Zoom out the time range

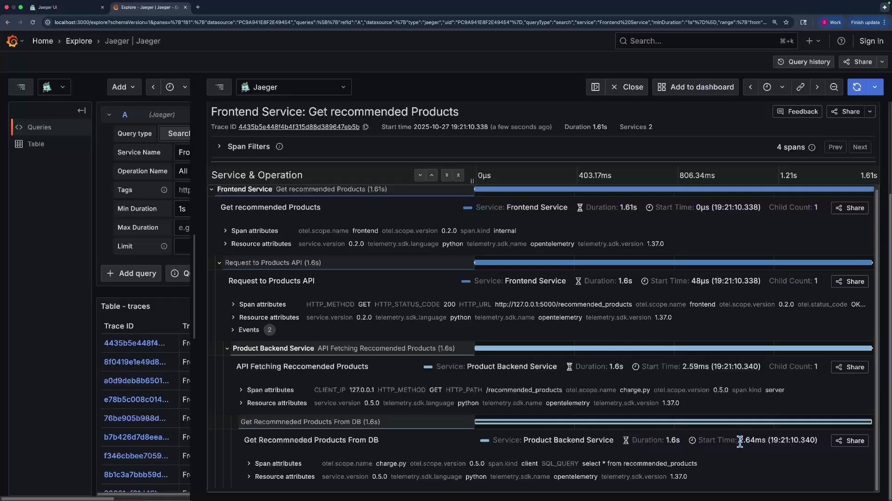tap(834, 87)
